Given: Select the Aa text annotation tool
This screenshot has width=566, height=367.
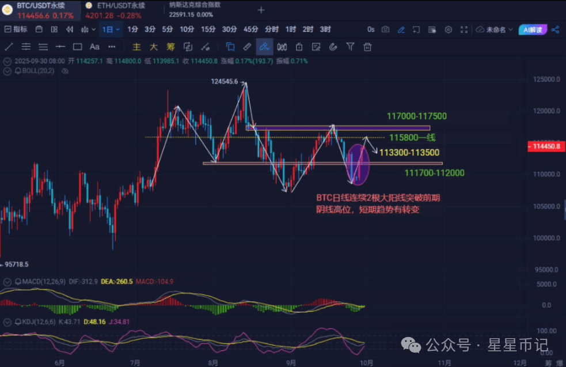Looking at the screenshot, I should (x=94, y=47).
